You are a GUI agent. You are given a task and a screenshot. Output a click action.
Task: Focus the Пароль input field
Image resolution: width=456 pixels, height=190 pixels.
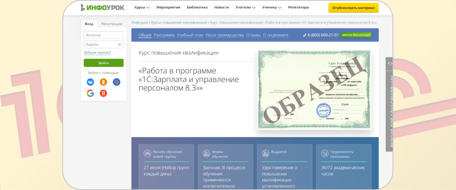[104, 44]
